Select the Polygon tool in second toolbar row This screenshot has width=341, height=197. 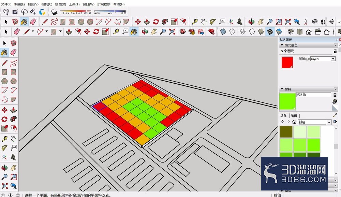[x=90, y=22]
